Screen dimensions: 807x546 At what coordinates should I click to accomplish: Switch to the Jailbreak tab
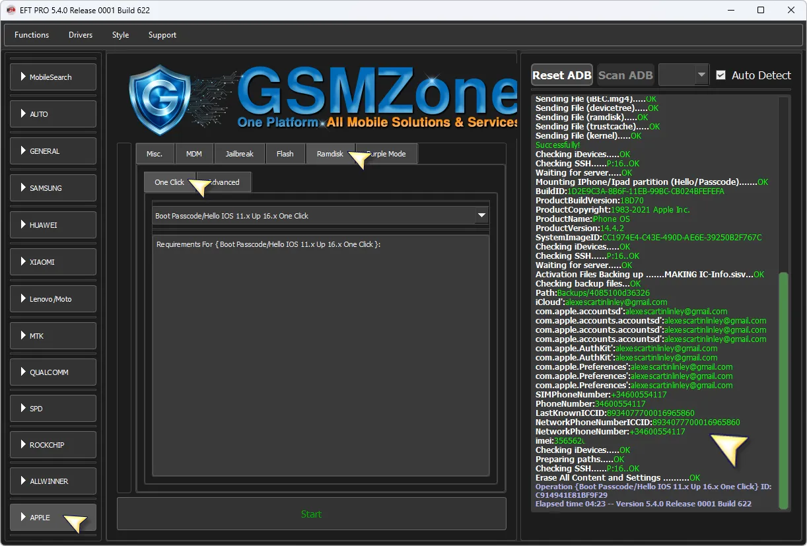point(239,154)
